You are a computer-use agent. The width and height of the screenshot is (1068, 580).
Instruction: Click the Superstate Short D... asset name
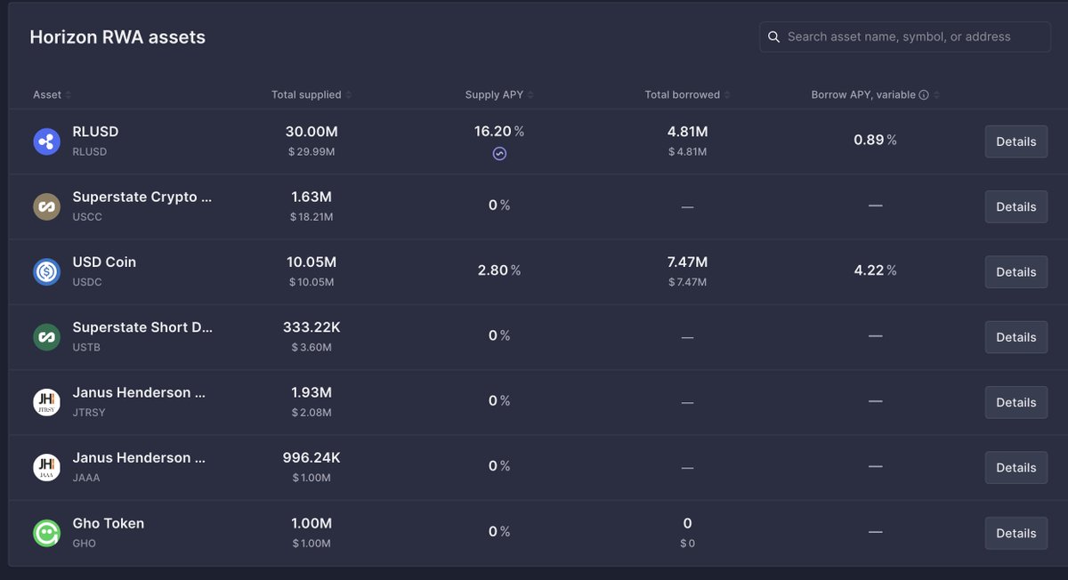click(142, 327)
